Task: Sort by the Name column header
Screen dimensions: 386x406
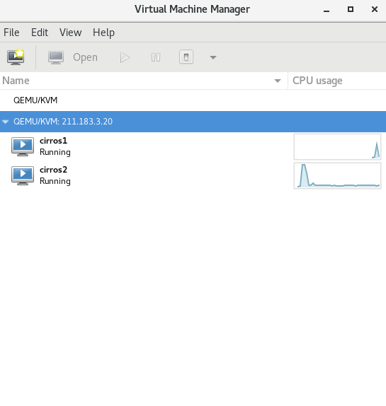Action: 144,81
